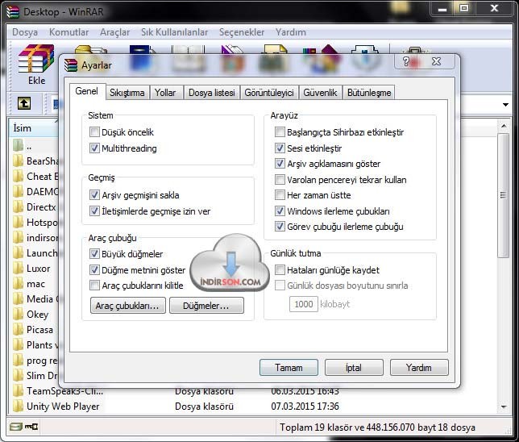This screenshot has height=442, width=519.
Task: Select the Cheat E folder row
Action: pyautogui.click(x=35, y=177)
